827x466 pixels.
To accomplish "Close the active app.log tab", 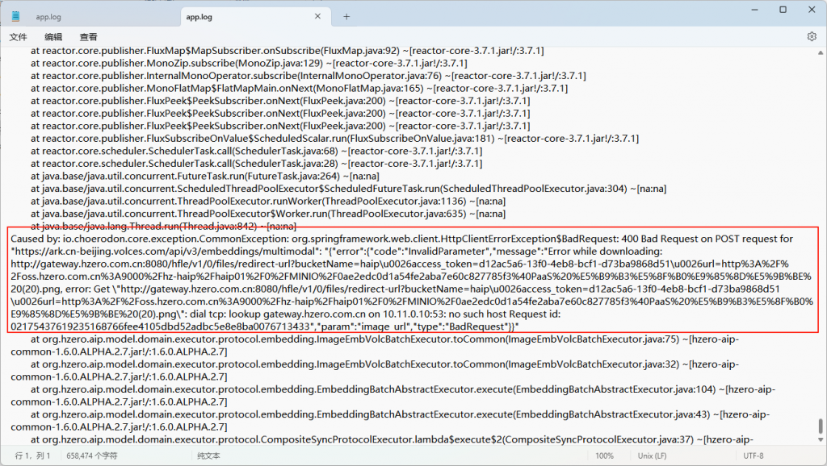I will [x=318, y=16].
